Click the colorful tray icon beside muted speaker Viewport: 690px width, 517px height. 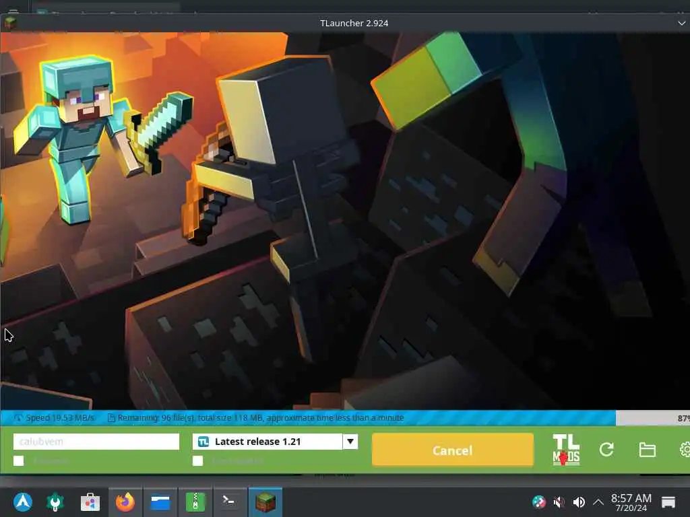(x=538, y=502)
